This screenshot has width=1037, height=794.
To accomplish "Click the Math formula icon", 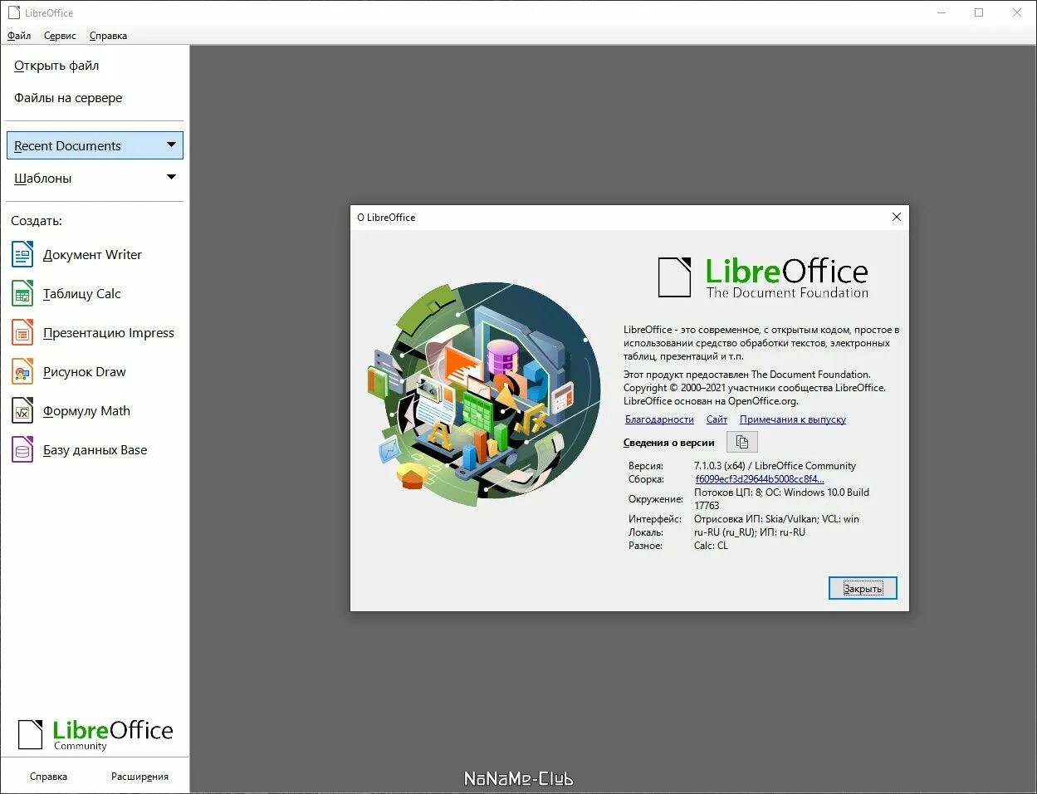I will [x=22, y=410].
